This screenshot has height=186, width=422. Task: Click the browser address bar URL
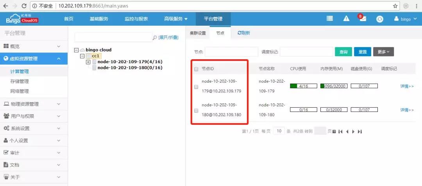point(93,6)
